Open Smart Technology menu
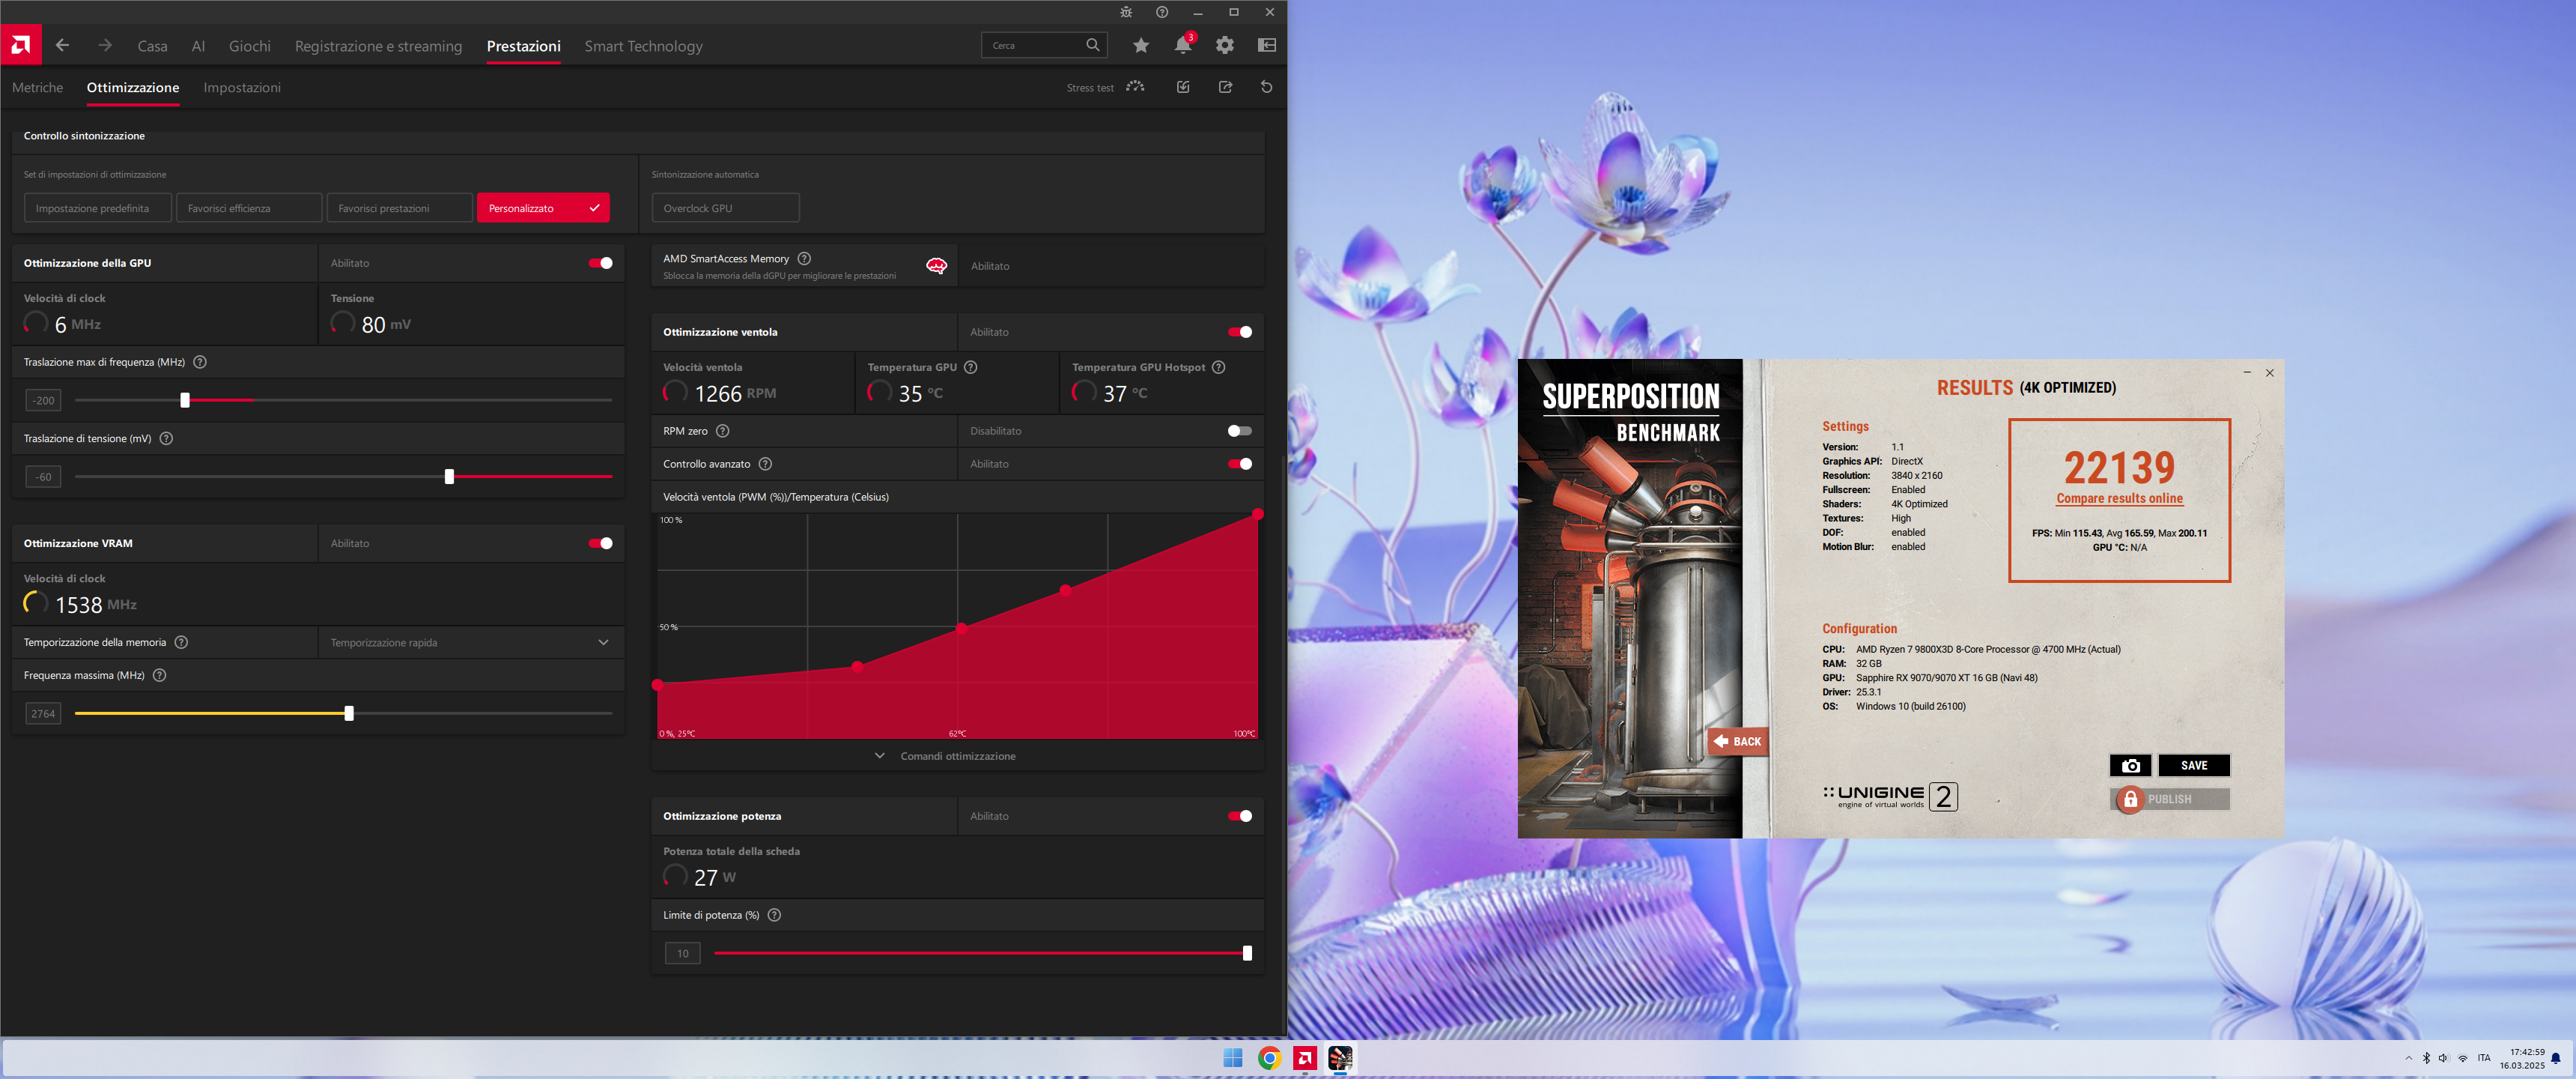This screenshot has height=1079, width=2576. [x=643, y=46]
